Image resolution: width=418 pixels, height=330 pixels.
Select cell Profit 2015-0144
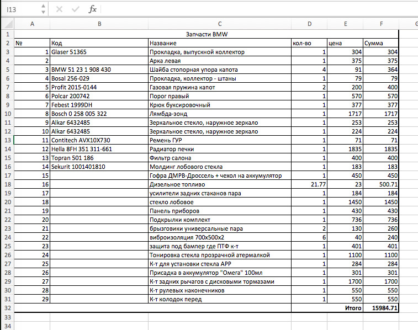pos(99,87)
